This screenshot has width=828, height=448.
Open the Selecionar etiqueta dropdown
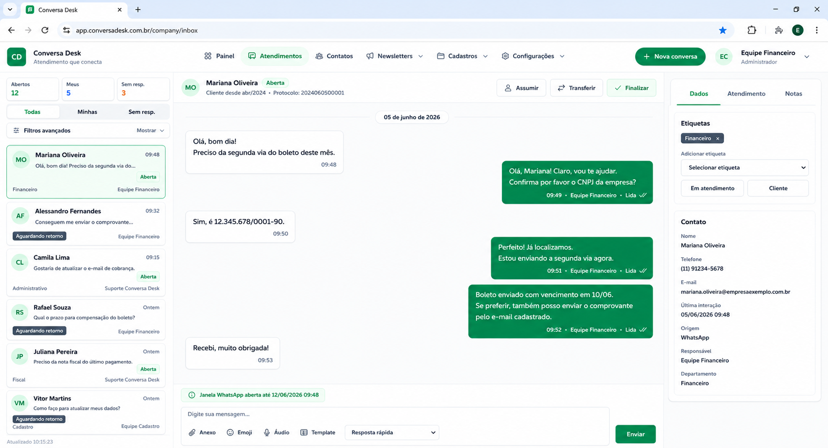[x=744, y=167]
